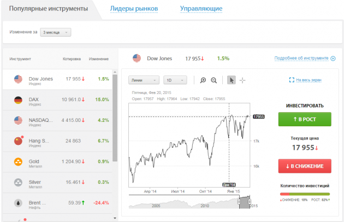Open the 'Управляющие' tab

pyautogui.click(x=201, y=9)
